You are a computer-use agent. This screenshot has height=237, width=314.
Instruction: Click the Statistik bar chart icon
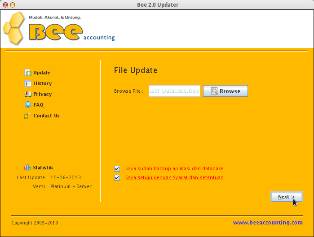(28, 167)
